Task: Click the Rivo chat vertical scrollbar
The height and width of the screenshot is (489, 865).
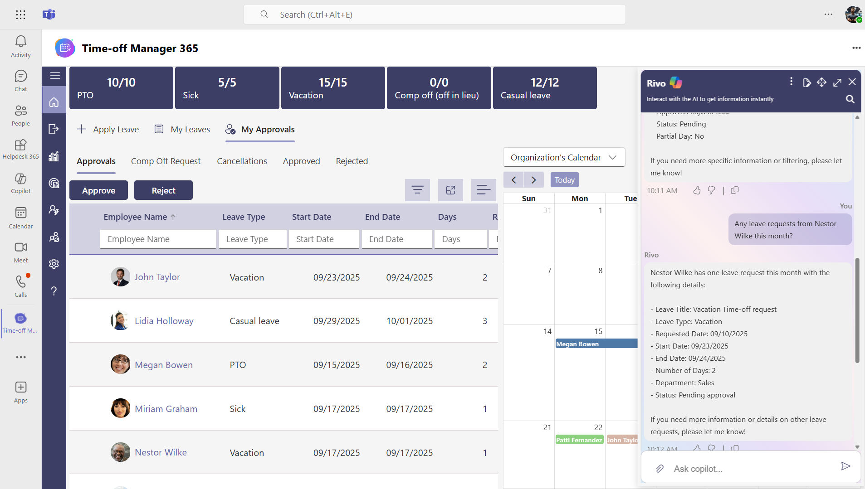Action: point(857,310)
